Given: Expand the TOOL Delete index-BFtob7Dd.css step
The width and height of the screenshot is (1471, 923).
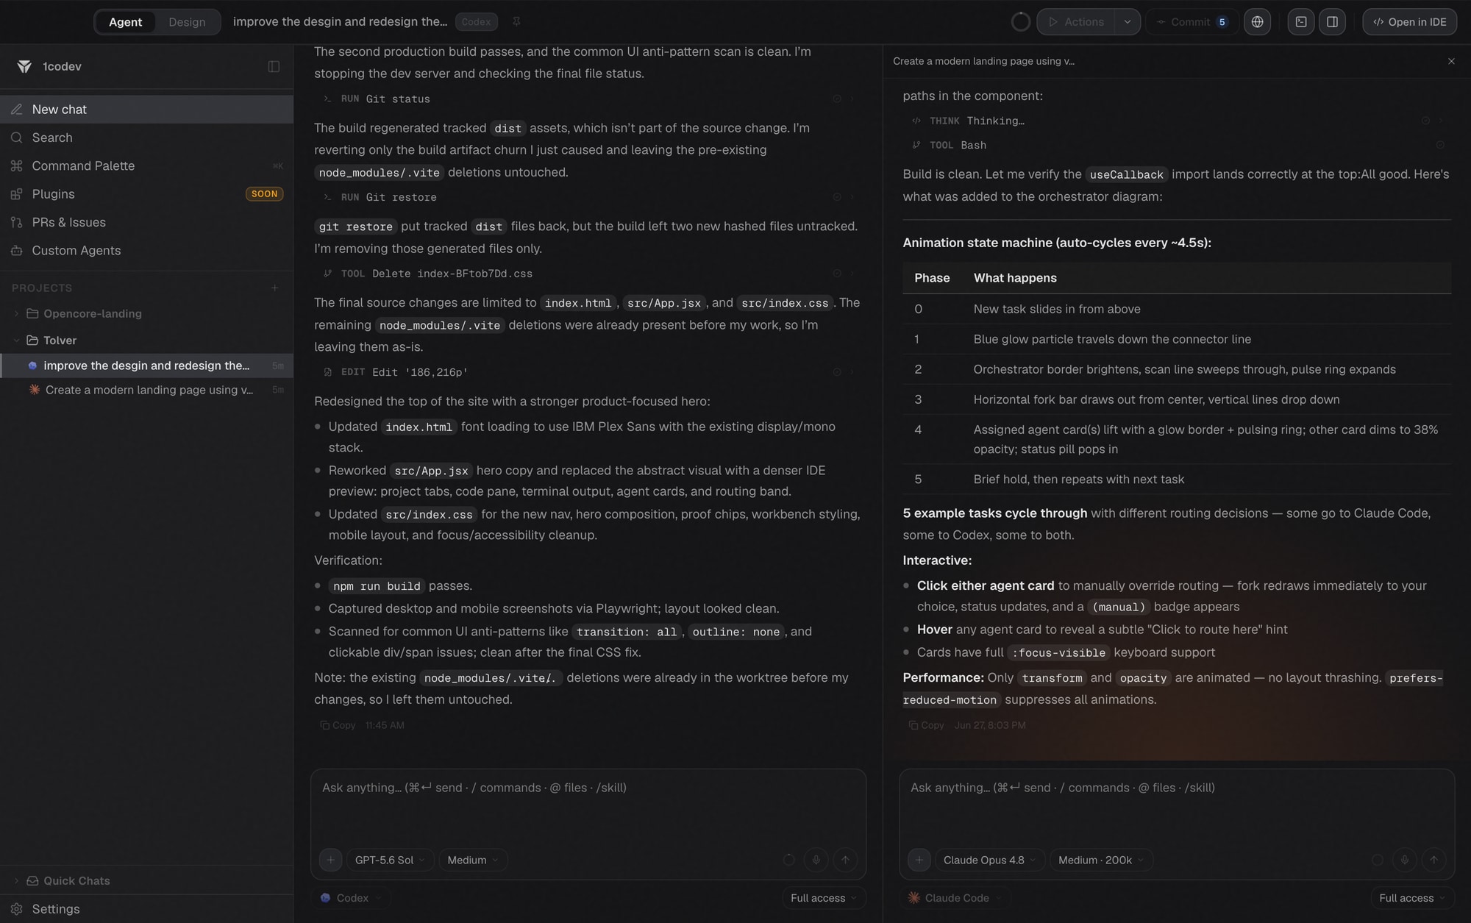Looking at the screenshot, I should (x=588, y=274).
